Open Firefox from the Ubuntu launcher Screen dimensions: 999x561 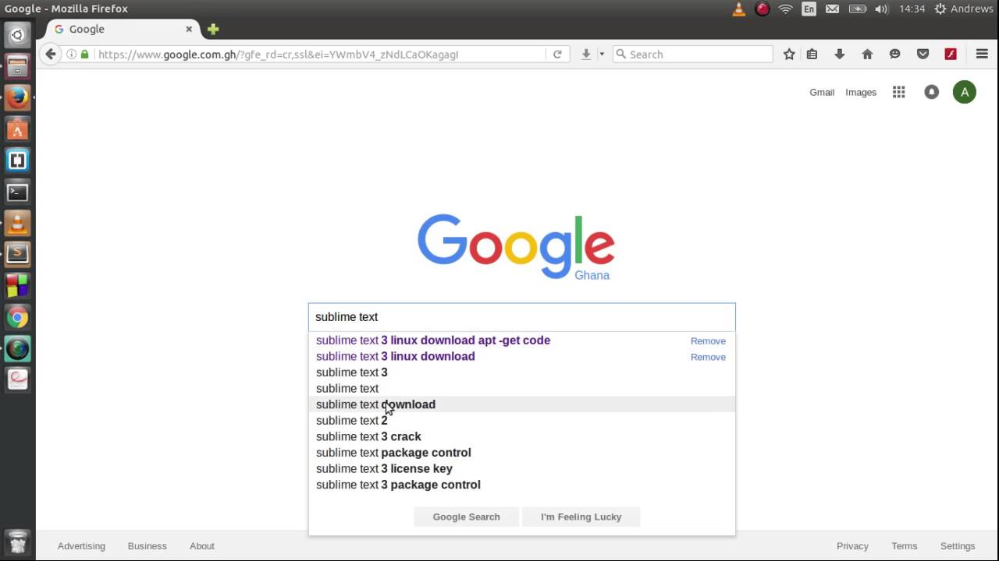click(17, 97)
